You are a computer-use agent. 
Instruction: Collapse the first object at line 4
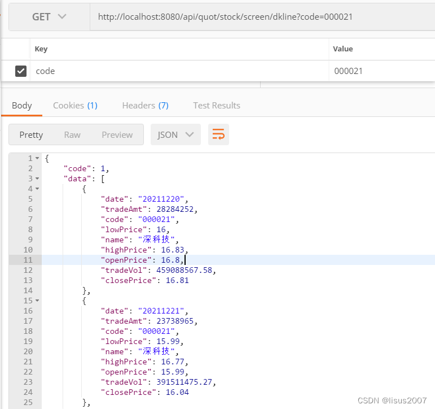(37, 189)
